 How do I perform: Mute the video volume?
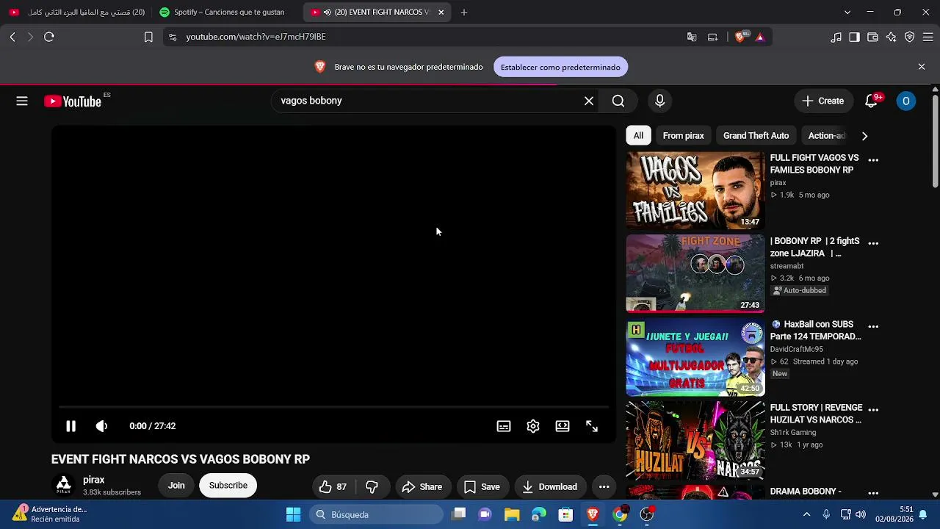tap(102, 426)
